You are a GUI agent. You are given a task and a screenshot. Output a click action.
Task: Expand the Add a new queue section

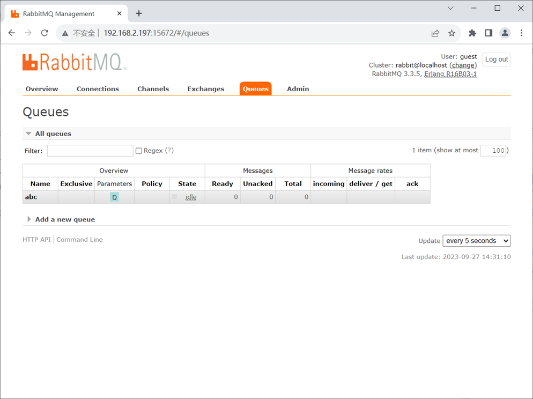[61, 219]
